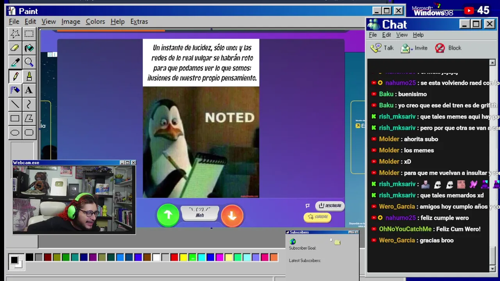Pick the Airbrush spray tool
Viewport: 500px width, 281px height.
click(x=15, y=90)
